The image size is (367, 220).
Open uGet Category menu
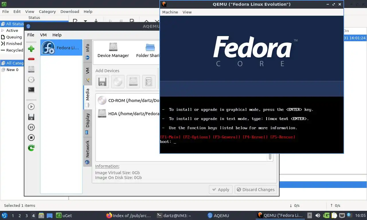point(47,11)
